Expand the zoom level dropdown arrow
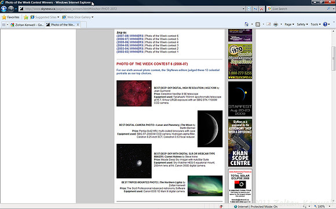The width and height of the screenshot is (336, 209). (x=330, y=207)
